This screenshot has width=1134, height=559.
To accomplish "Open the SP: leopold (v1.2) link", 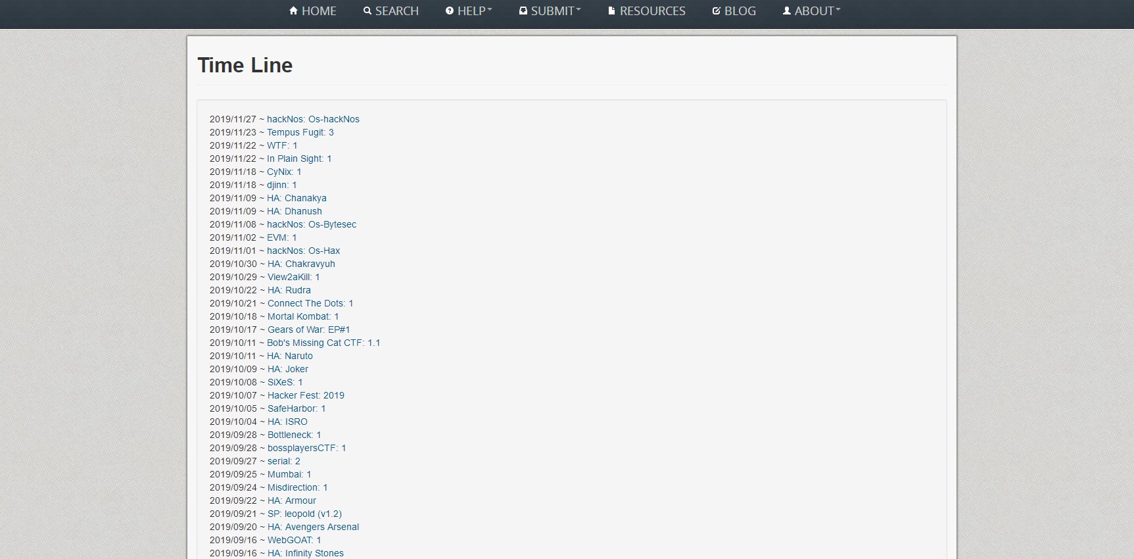I will click(304, 514).
